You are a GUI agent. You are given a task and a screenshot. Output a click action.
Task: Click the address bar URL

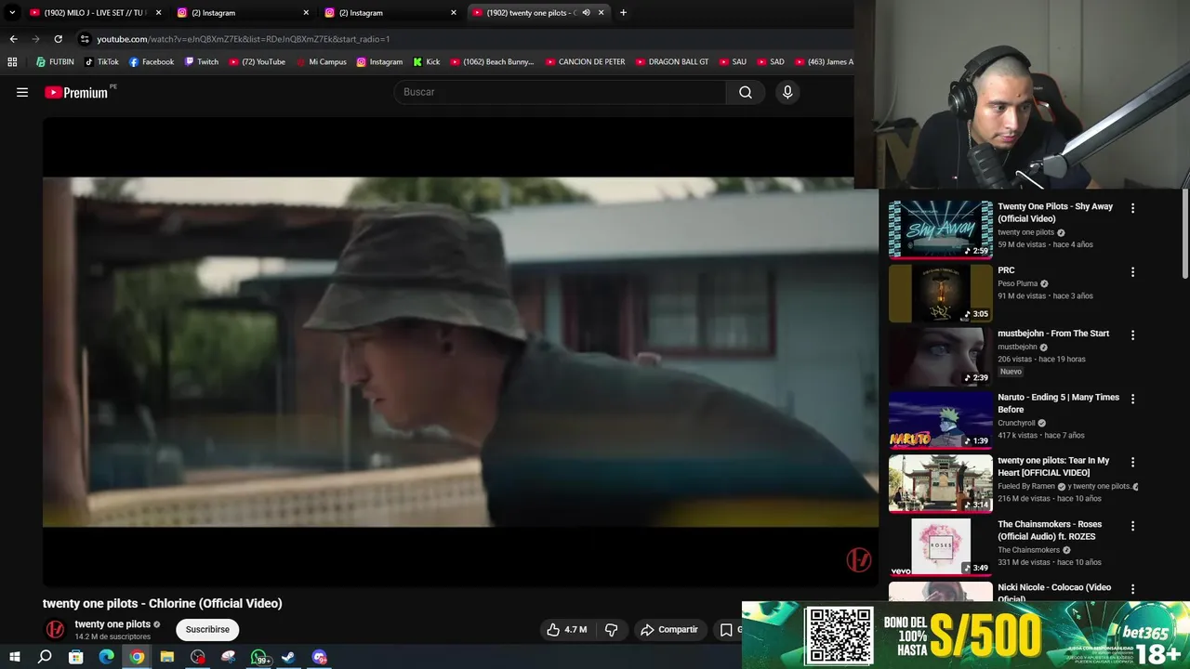(244, 39)
